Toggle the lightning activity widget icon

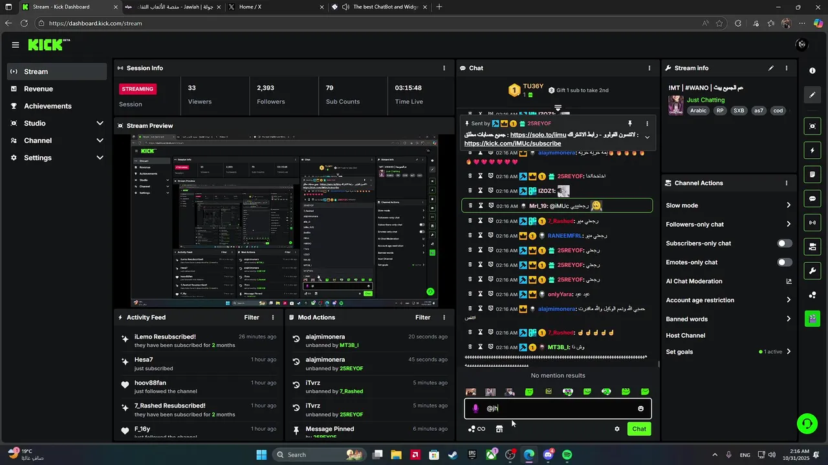point(812,150)
